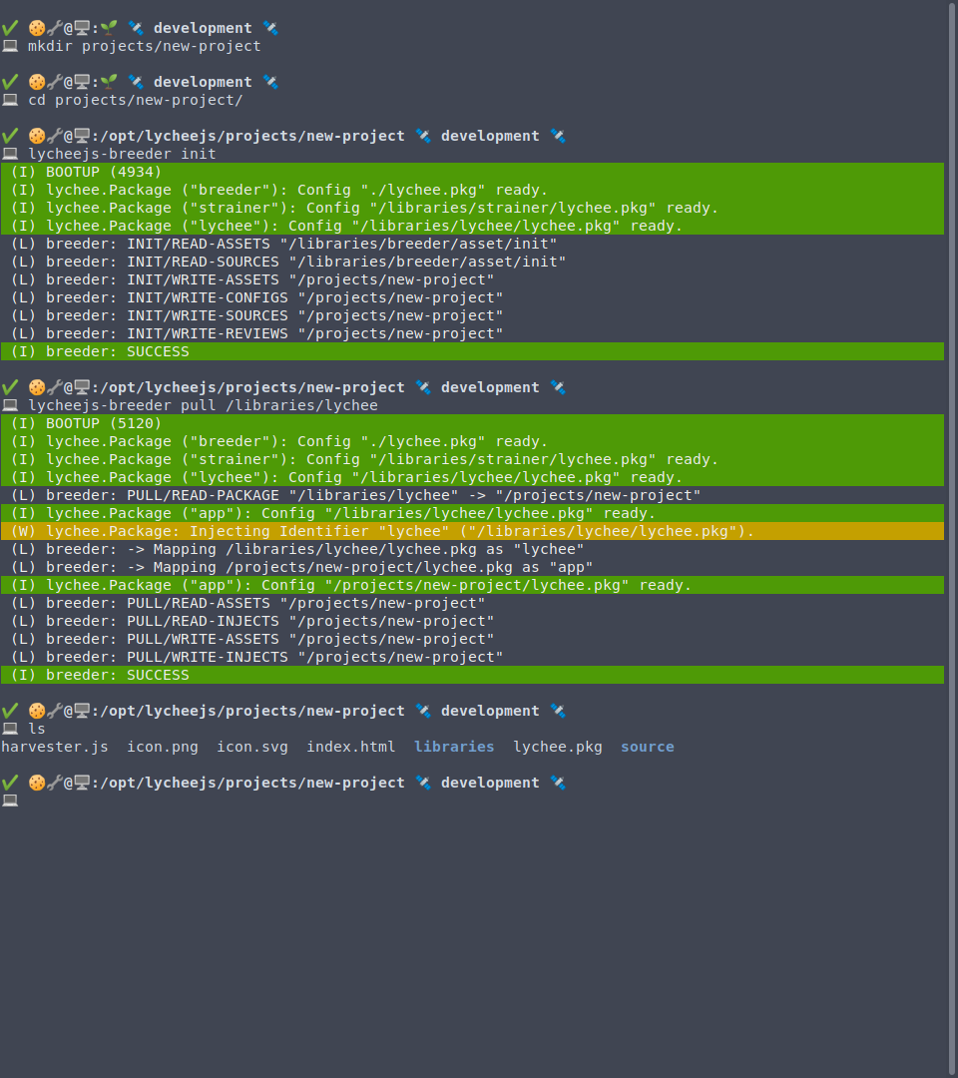This screenshot has width=958, height=1078.
Task: Click the trailing satellite icon above "lycheejs-breeder pull"
Action: point(558,387)
